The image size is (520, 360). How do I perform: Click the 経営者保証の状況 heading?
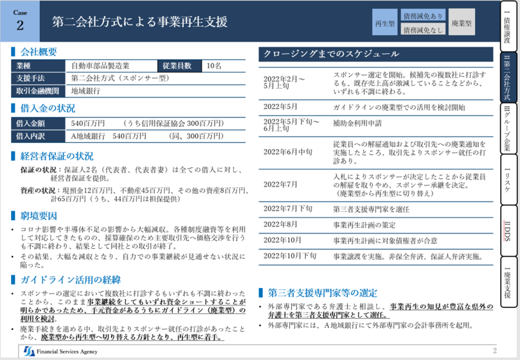(57, 156)
